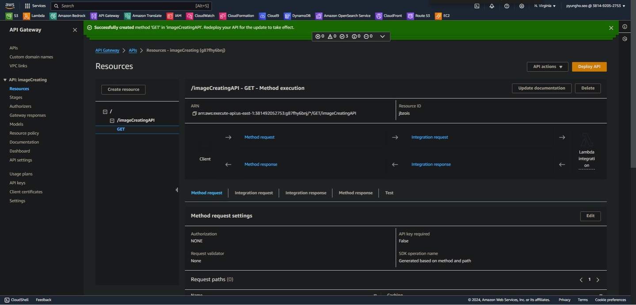Open Stages in the side navigation
The height and width of the screenshot is (305, 636).
tap(16, 97)
